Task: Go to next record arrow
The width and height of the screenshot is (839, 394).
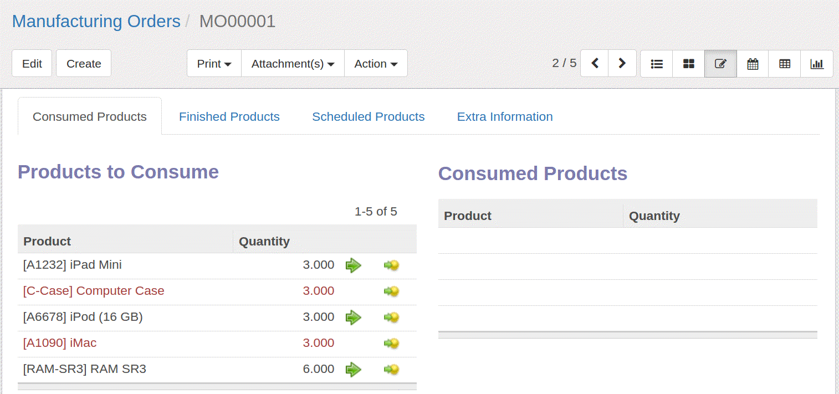Action: [622, 63]
